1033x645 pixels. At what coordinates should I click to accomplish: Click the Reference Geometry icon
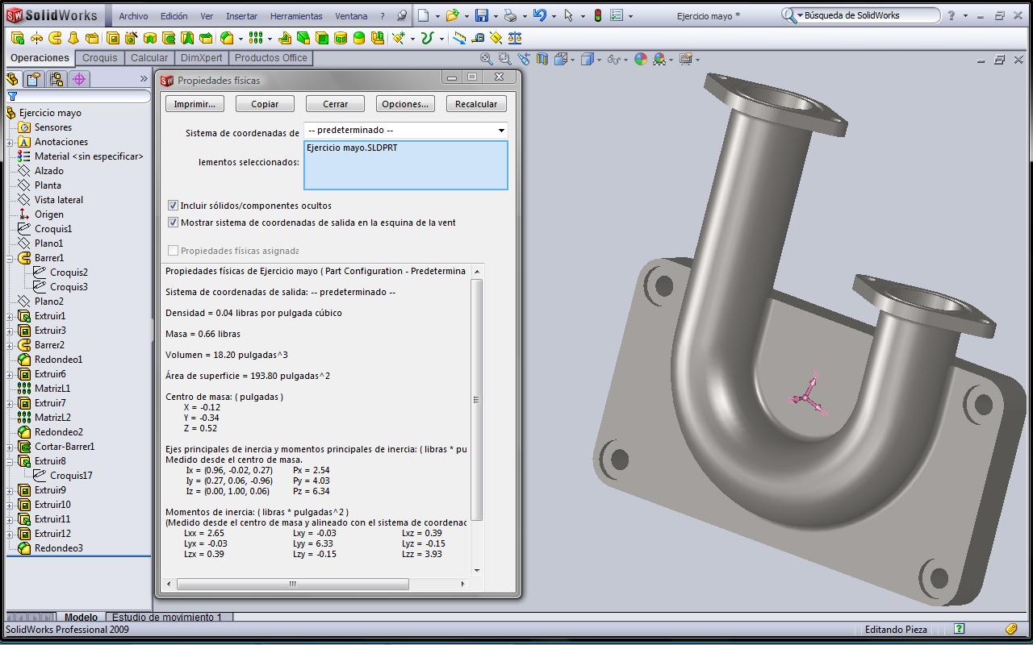[x=398, y=38]
